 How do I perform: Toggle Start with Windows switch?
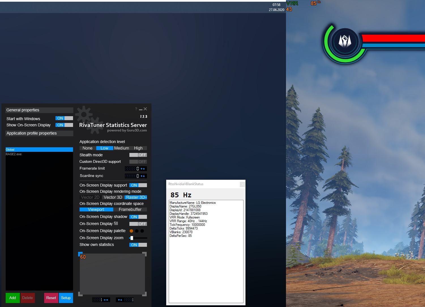pos(64,118)
